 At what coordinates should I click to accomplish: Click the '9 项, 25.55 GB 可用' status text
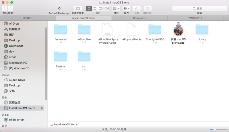pyautogui.click(x=114, y=129)
